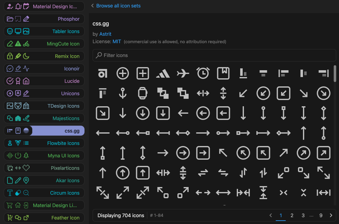Open author Astrit link

pos(105,34)
